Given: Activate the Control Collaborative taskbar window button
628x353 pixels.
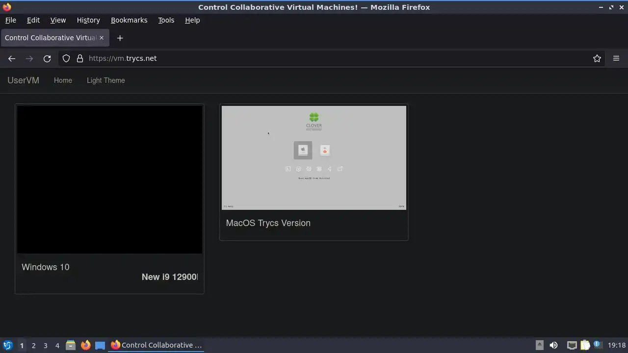Looking at the screenshot, I should pos(157,345).
